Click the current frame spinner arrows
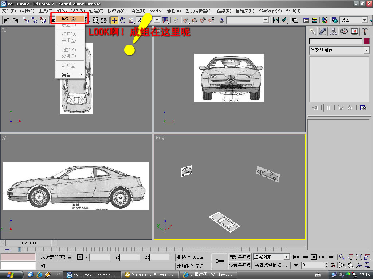 tap(326, 265)
